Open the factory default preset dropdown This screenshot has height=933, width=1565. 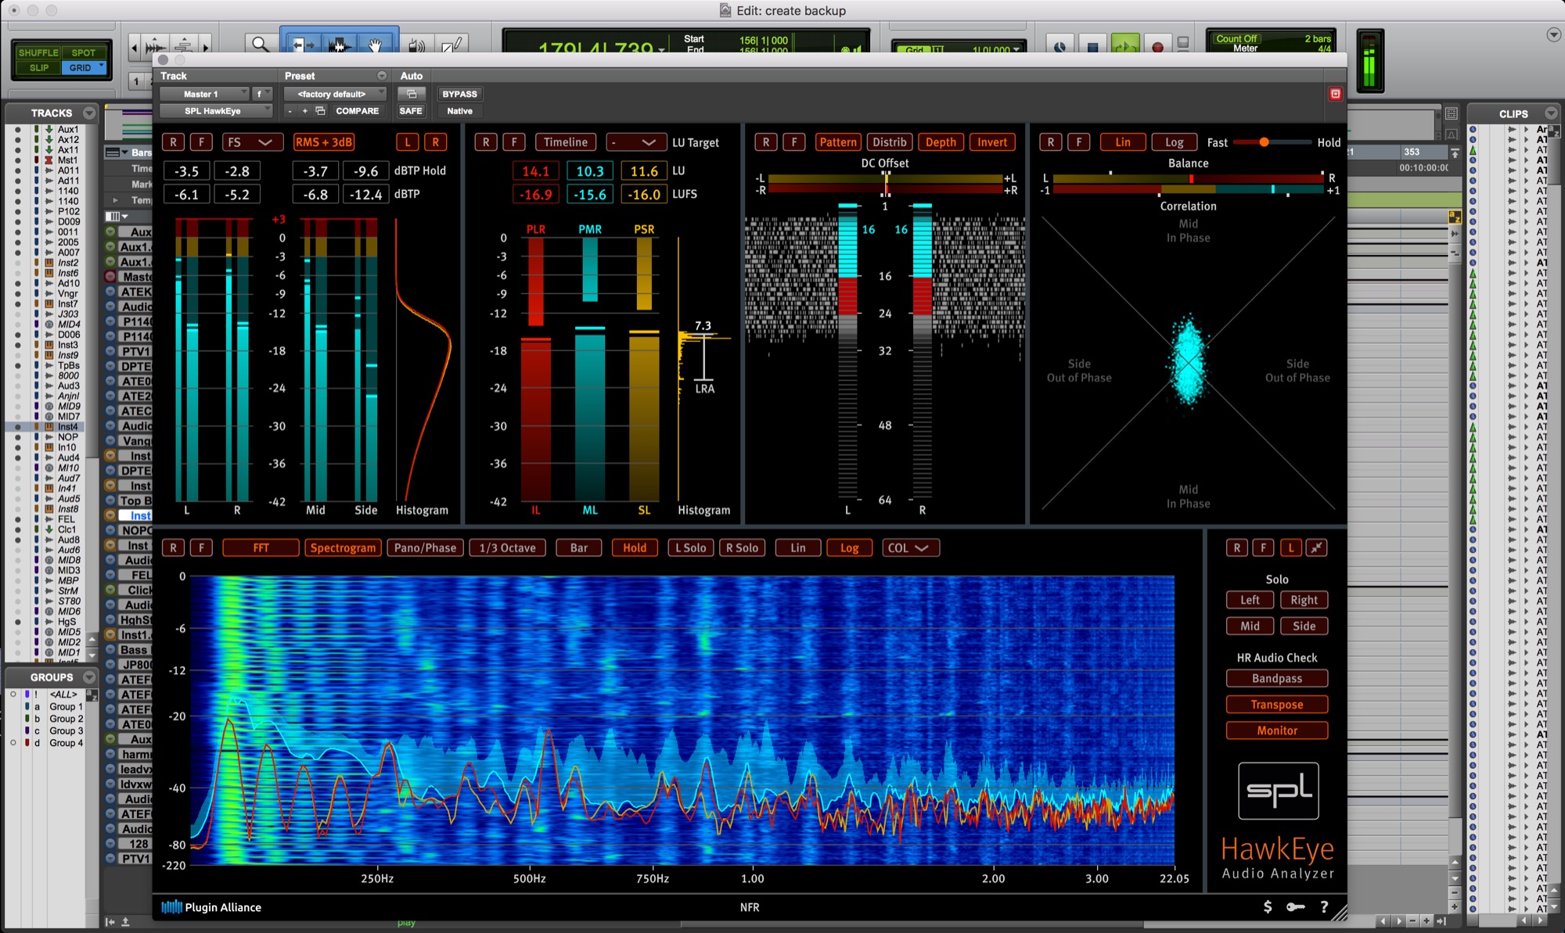(x=335, y=94)
